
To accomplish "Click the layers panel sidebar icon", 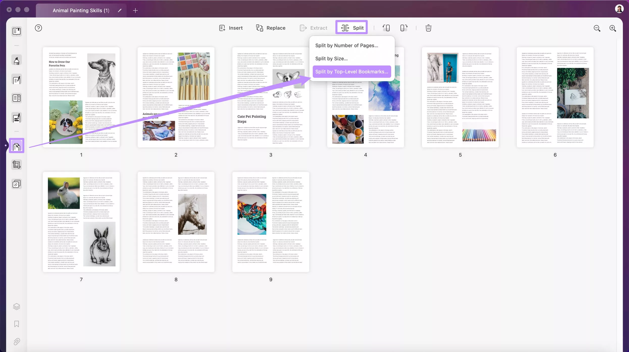I will click(x=16, y=306).
